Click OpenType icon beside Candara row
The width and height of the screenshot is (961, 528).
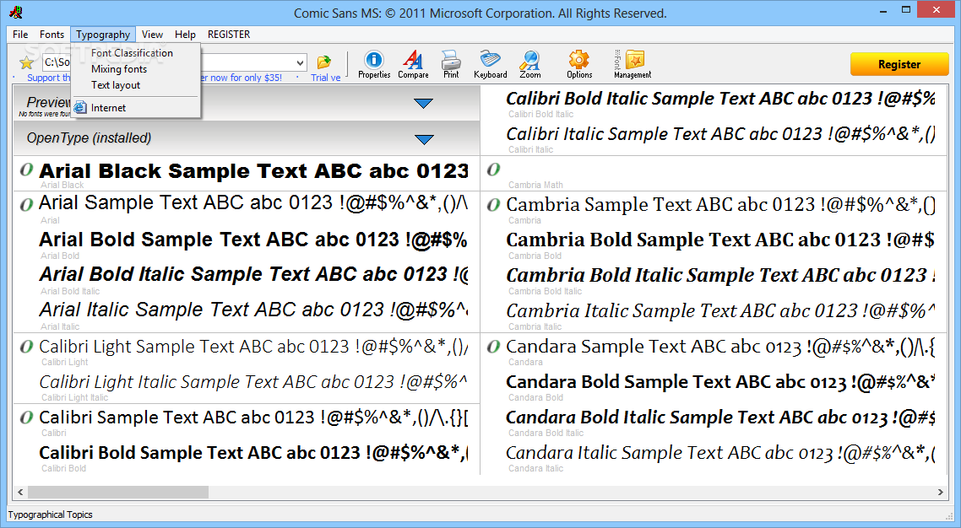(x=493, y=347)
